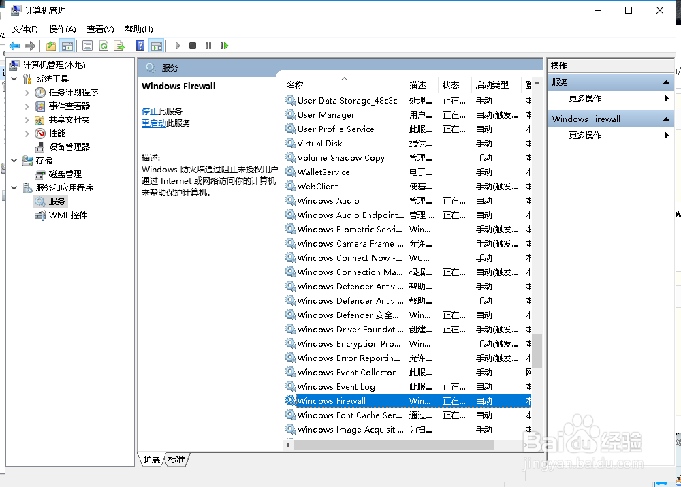Select the Windows Audio service
The height and width of the screenshot is (487, 681).
pos(408,201)
